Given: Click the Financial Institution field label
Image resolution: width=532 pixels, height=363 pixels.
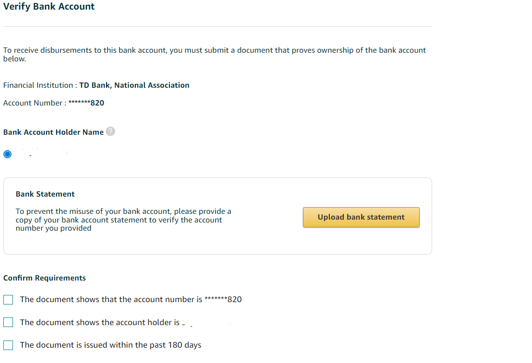Looking at the screenshot, I should [x=38, y=85].
